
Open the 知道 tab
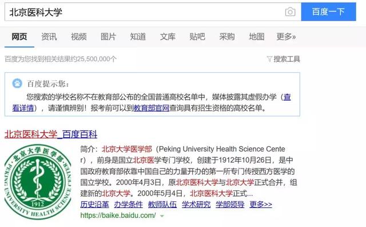(x=138, y=37)
